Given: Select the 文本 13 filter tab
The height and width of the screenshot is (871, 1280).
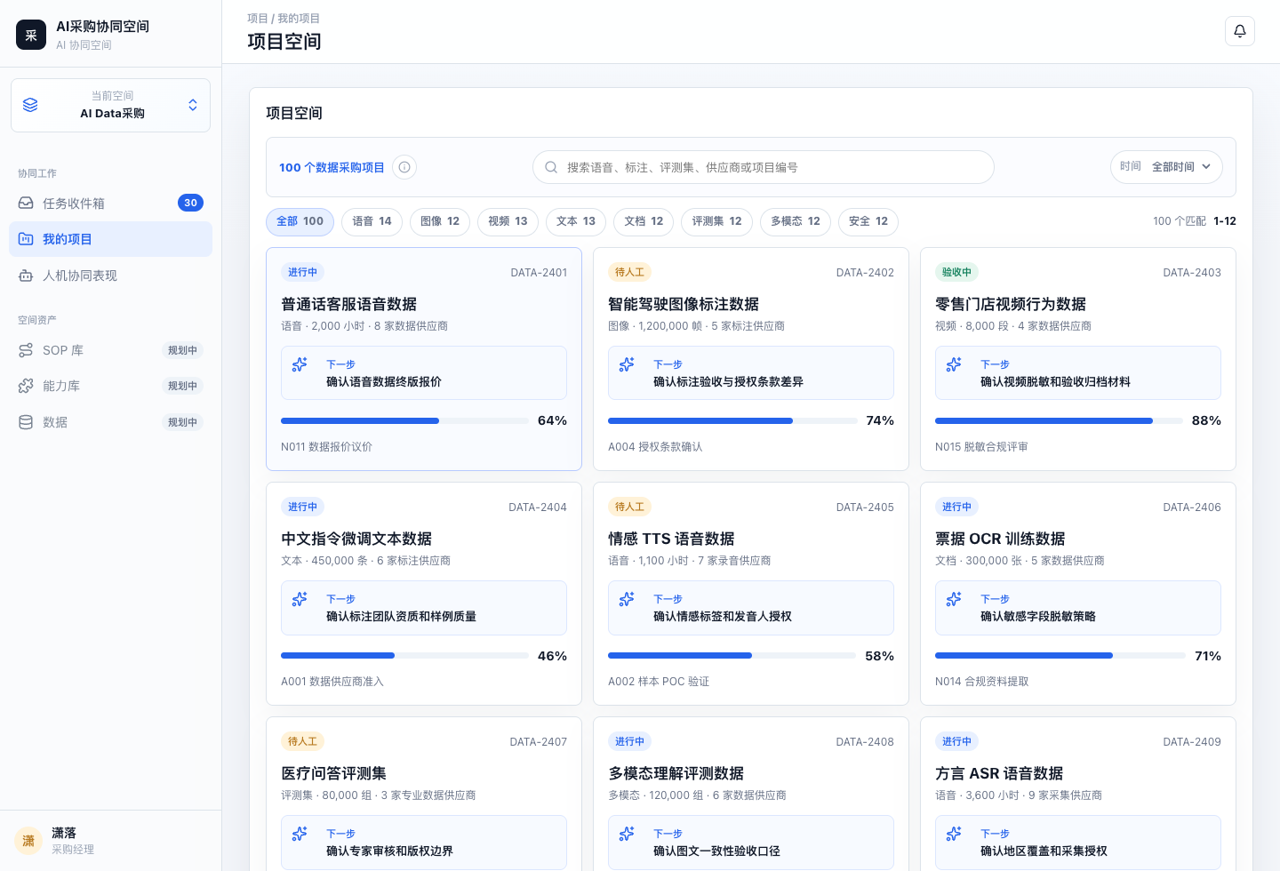Looking at the screenshot, I should (576, 221).
